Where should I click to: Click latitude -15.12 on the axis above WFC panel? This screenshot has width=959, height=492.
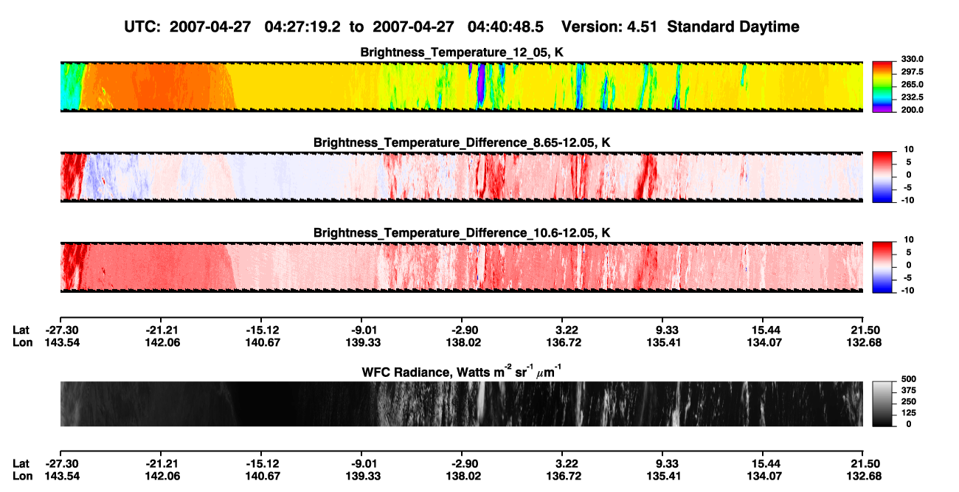coord(260,330)
